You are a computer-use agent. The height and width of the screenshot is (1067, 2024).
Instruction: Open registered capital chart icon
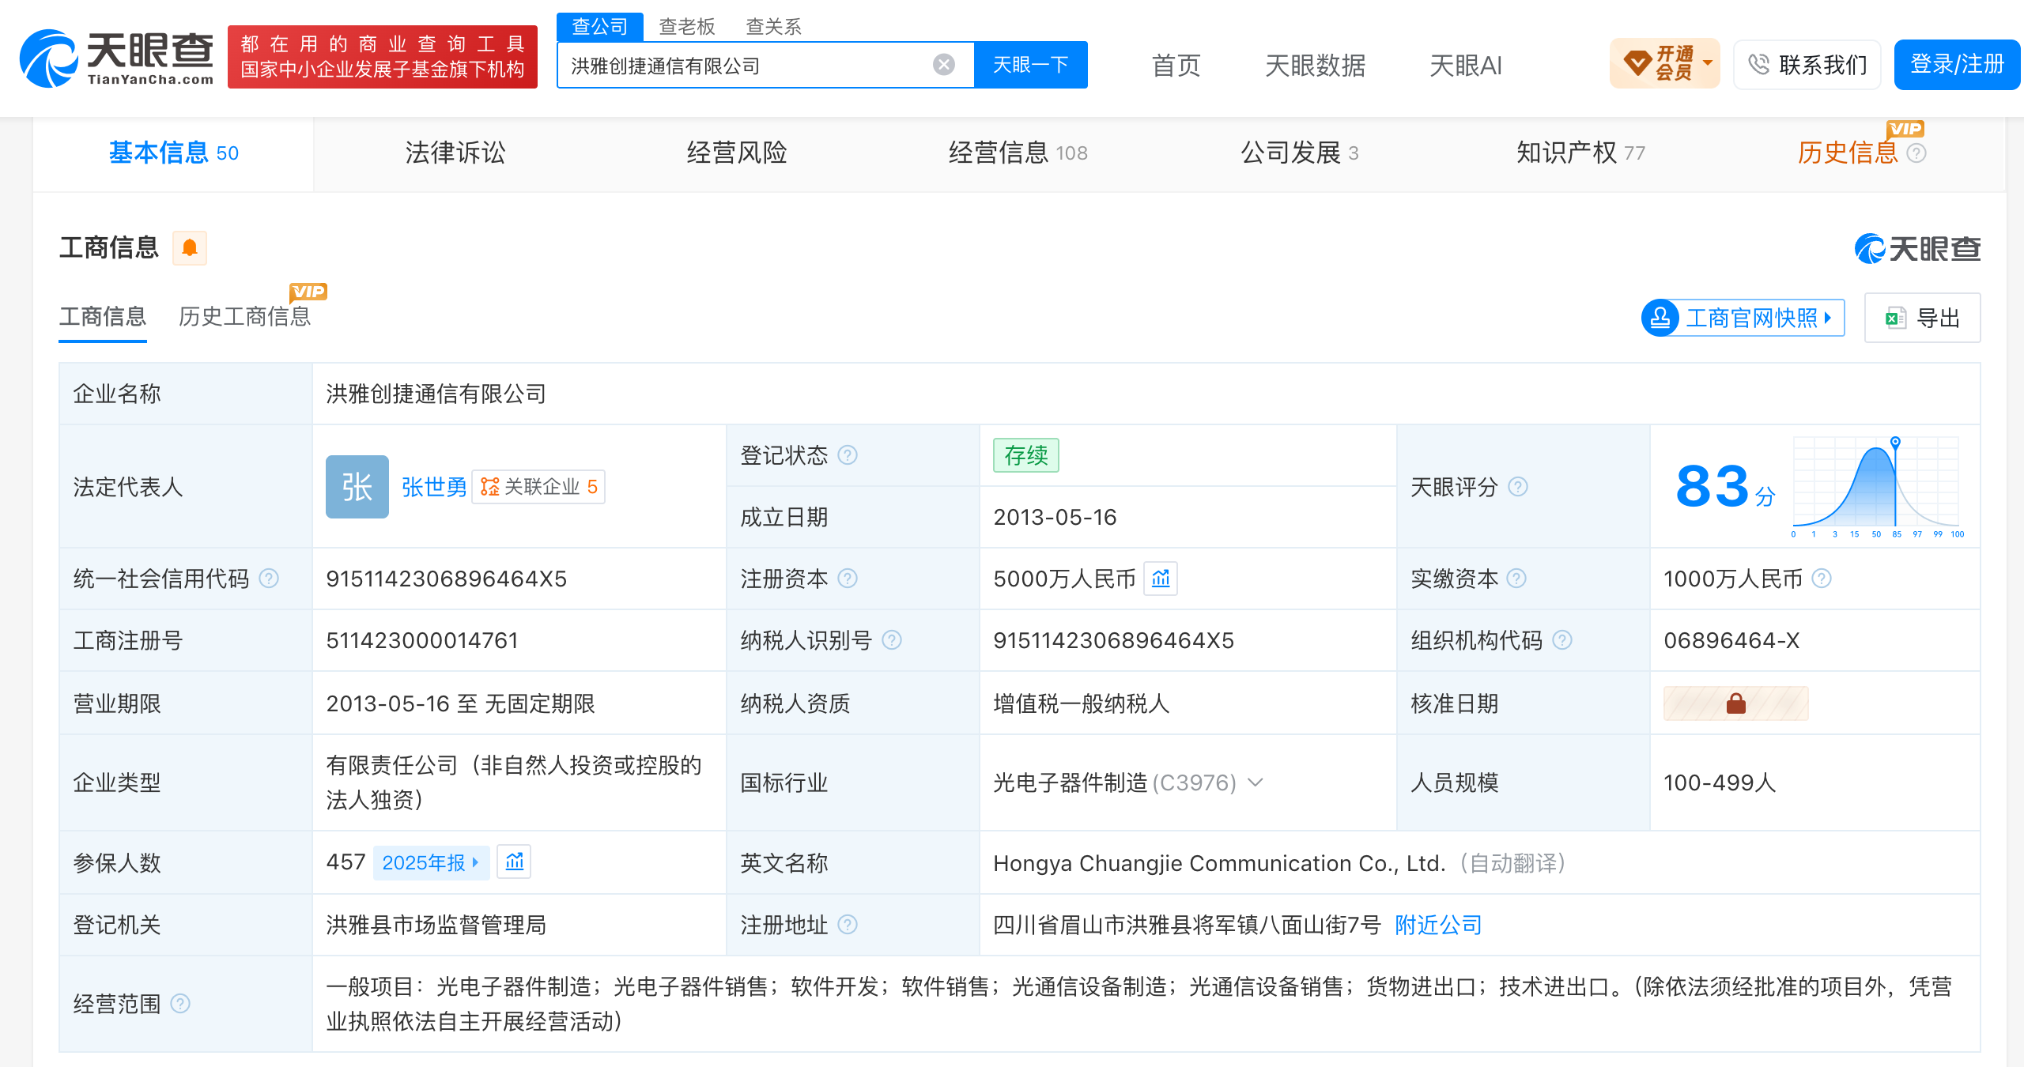tap(1161, 579)
